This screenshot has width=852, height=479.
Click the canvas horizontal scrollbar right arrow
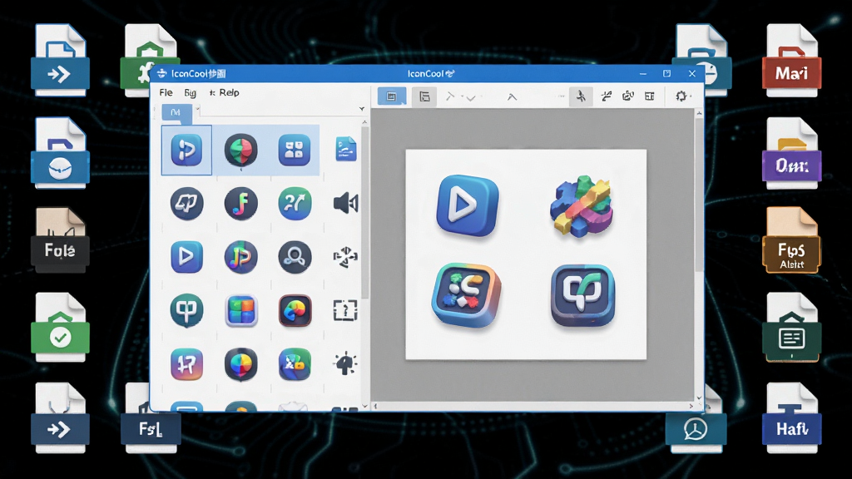[691, 406]
